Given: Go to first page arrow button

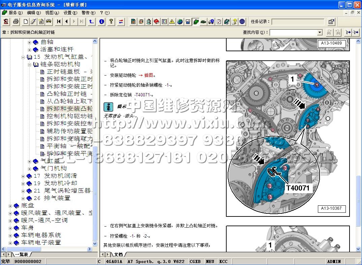Looking at the screenshot, I should point(59,22).
